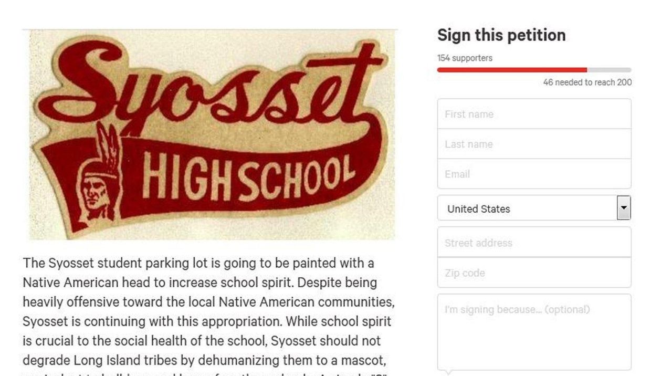Focus the Street address field

(534, 243)
